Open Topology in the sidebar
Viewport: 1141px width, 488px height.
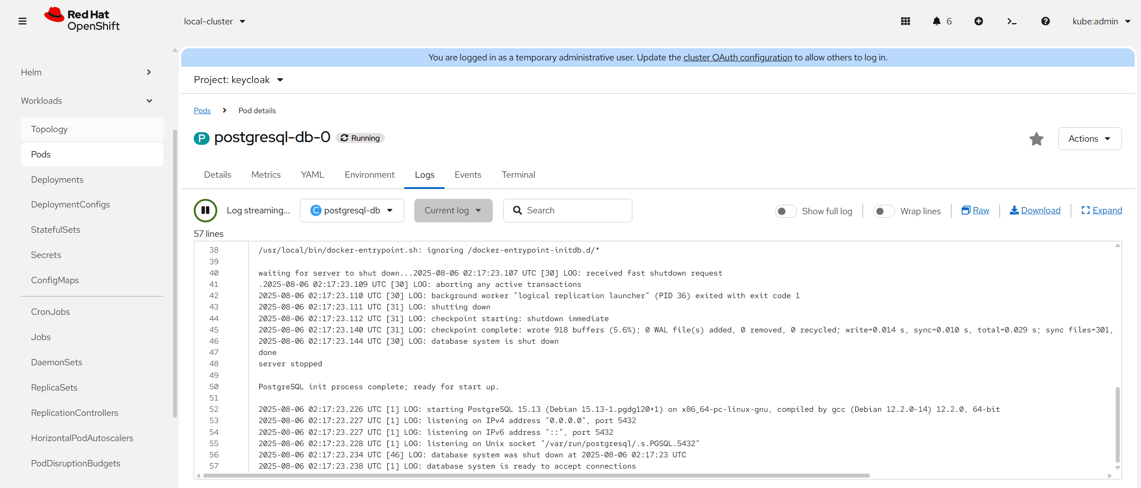click(92, 129)
